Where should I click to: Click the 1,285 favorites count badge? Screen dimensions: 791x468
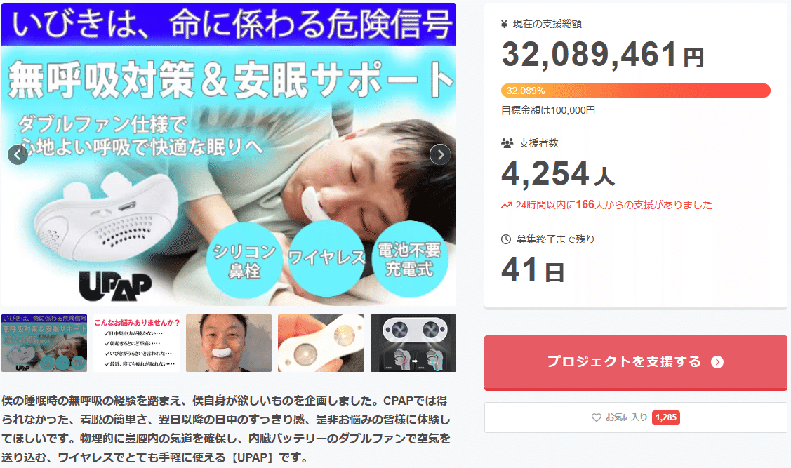[x=666, y=417]
